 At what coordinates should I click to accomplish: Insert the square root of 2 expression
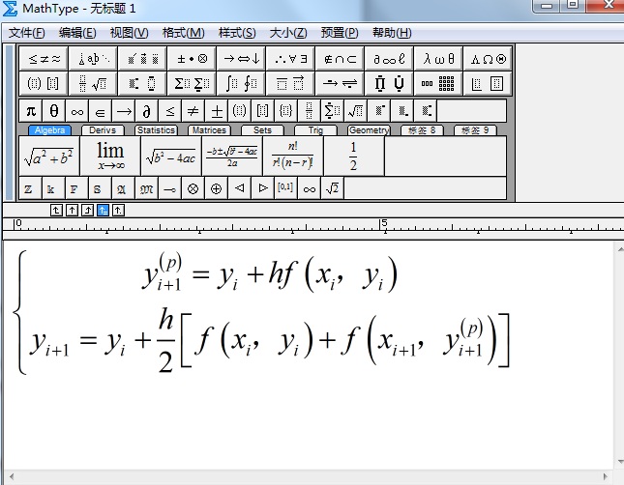pos(332,188)
